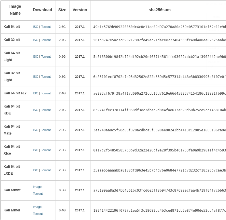Select the sha256sum starting with a75199aa8a
This screenshot has height=220, width=226.
pyautogui.click(x=160, y=190)
